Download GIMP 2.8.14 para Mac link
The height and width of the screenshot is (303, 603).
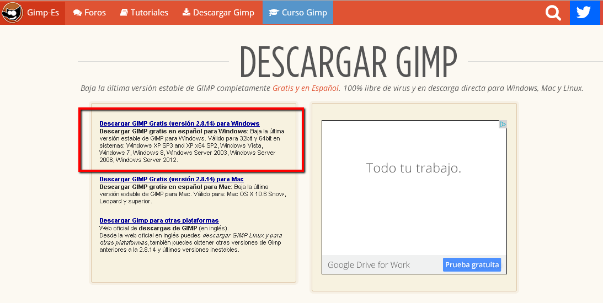[172, 180]
